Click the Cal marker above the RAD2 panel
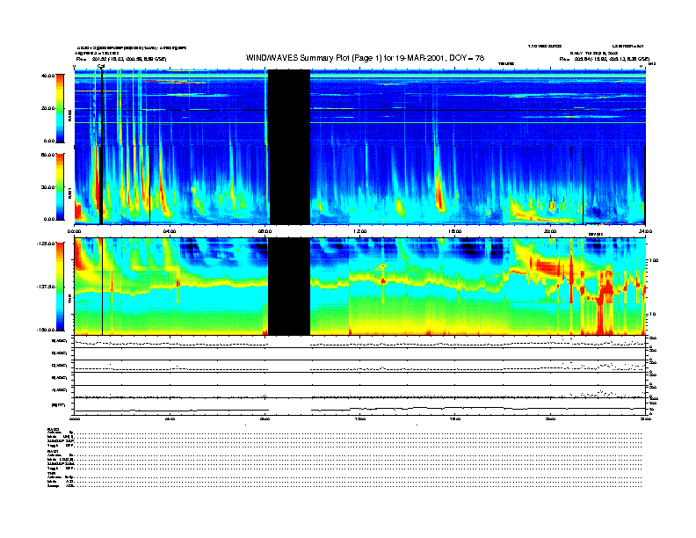Image resolution: width=696 pixels, height=538 pixels. tap(101, 67)
